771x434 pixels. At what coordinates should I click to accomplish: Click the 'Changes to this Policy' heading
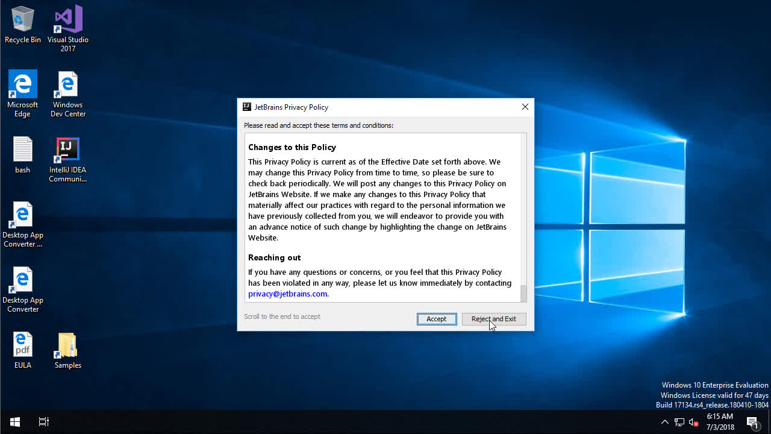[x=292, y=147]
